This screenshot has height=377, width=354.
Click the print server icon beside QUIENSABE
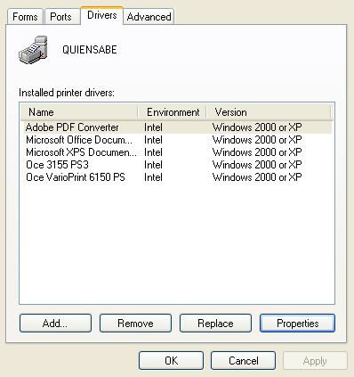coord(34,49)
